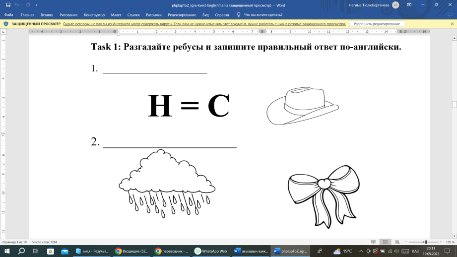Switch to the Вид tab
This screenshot has height=257, width=457.
point(205,15)
